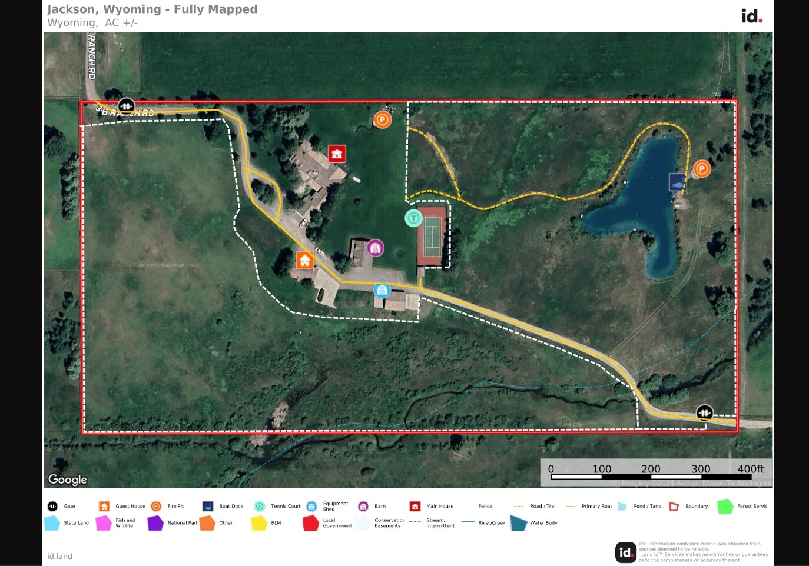Click the Fire Pit marker near the top boundary
Screen dimensions: 809x566
click(x=382, y=119)
